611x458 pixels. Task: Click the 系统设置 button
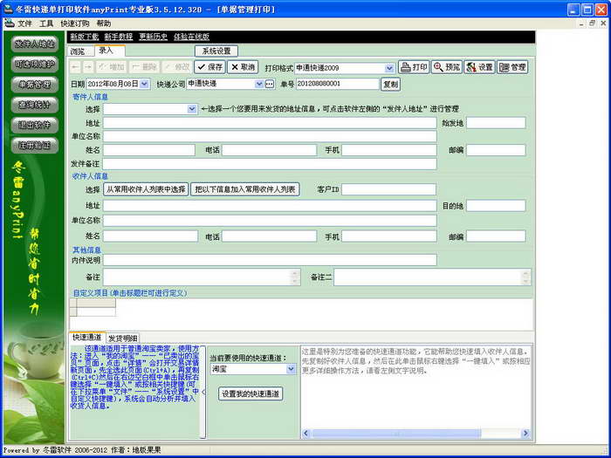[216, 51]
